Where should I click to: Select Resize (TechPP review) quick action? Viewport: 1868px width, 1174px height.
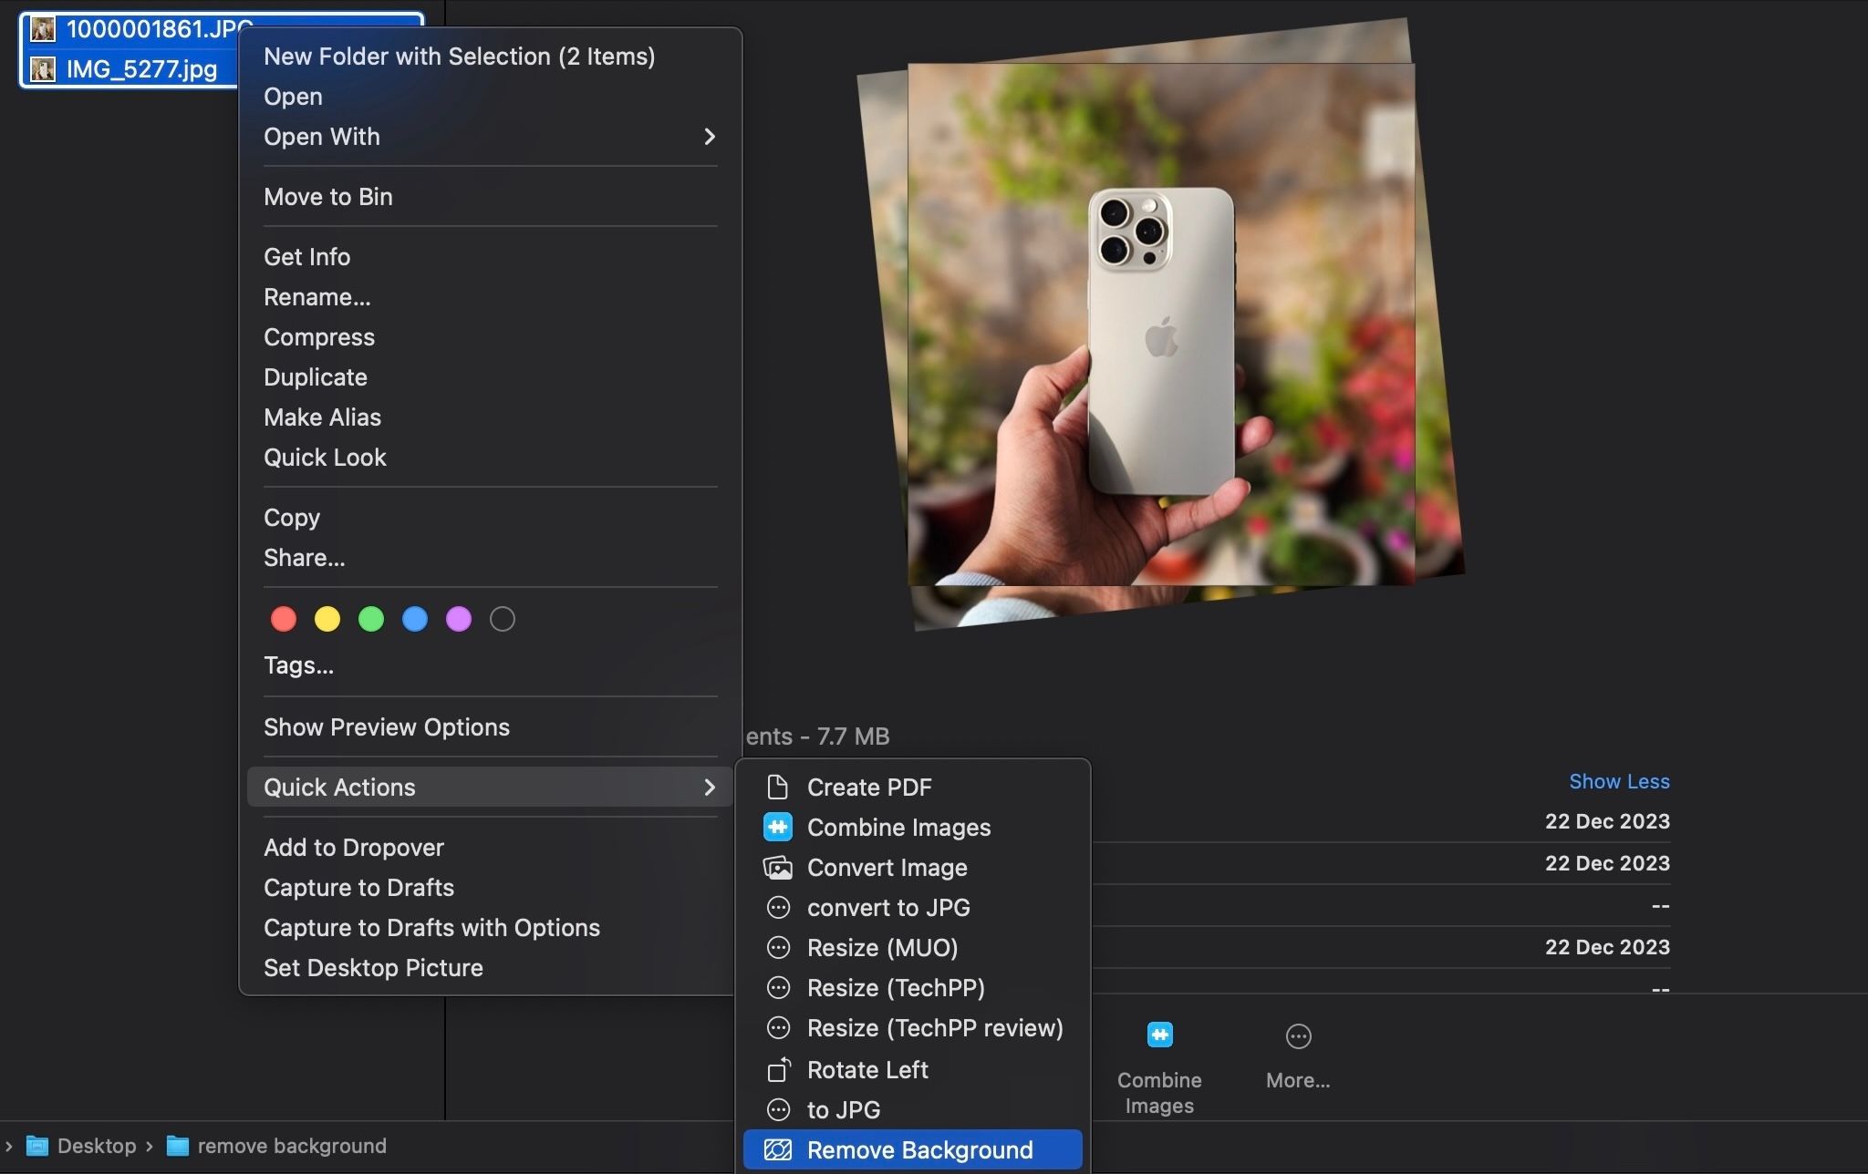[935, 1028]
